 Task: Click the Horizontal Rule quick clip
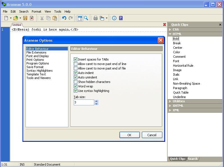click(x=183, y=66)
